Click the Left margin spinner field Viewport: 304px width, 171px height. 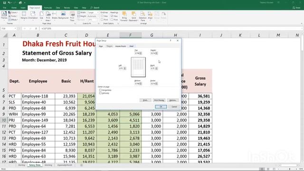pyautogui.click(x=122, y=68)
